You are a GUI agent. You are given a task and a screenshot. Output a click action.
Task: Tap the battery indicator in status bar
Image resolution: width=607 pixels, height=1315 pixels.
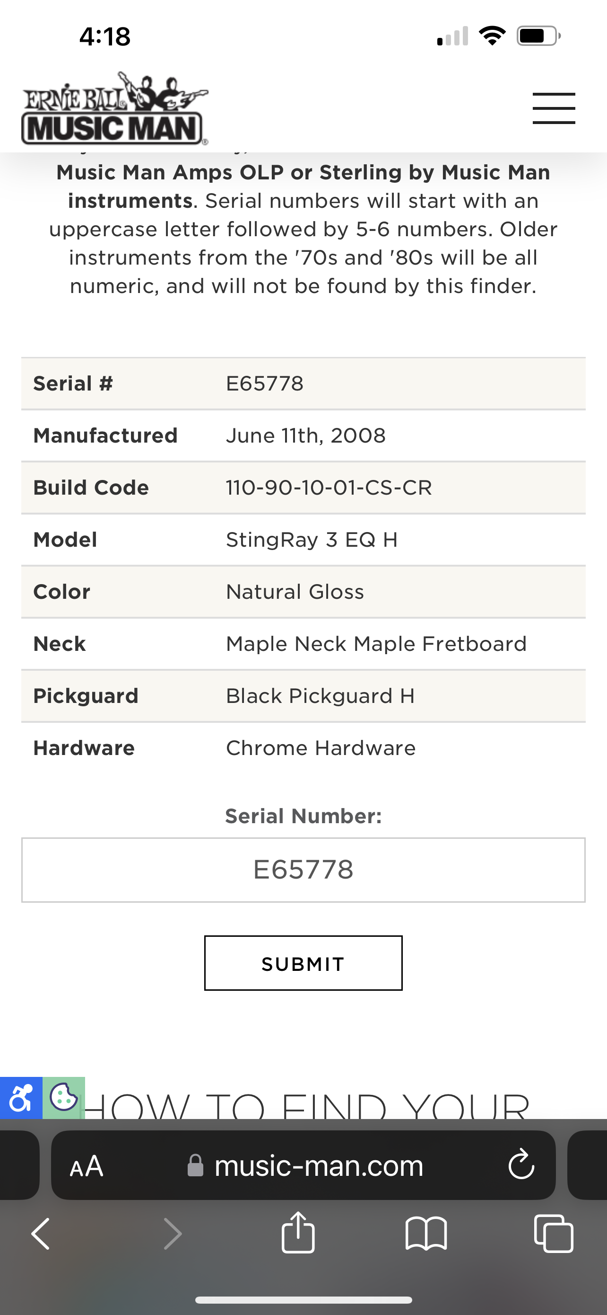coord(539,36)
